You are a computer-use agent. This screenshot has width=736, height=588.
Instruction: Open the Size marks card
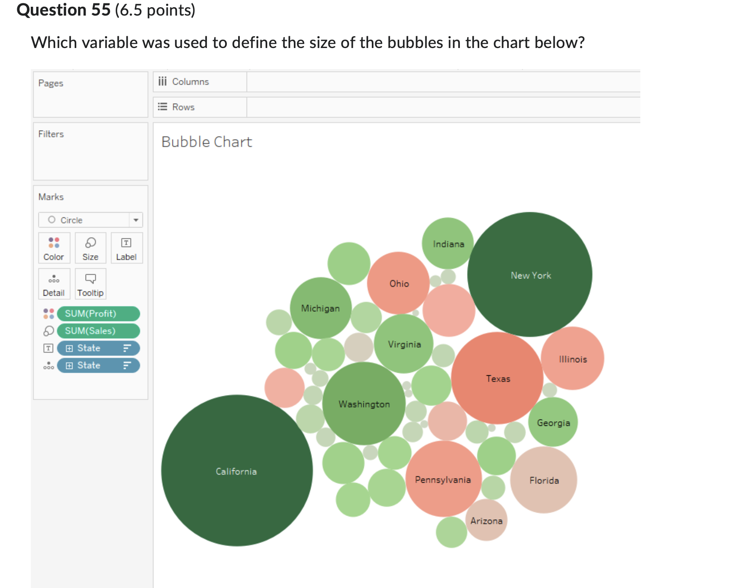90,248
